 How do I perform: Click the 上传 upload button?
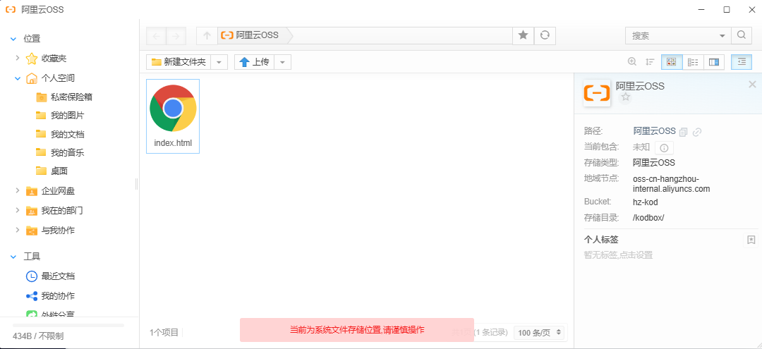coord(254,62)
